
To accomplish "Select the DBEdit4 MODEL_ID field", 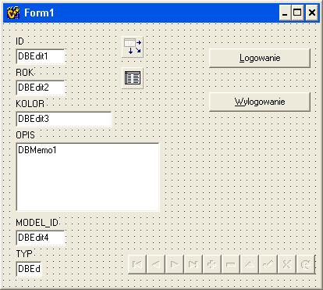I will pos(41,238).
